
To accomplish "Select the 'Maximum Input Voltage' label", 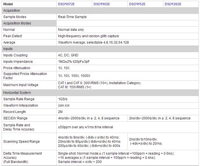I will [21, 85].
